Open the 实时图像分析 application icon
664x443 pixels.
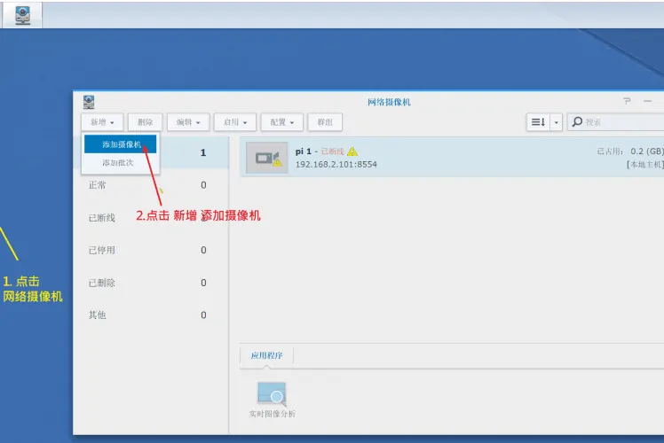point(272,394)
